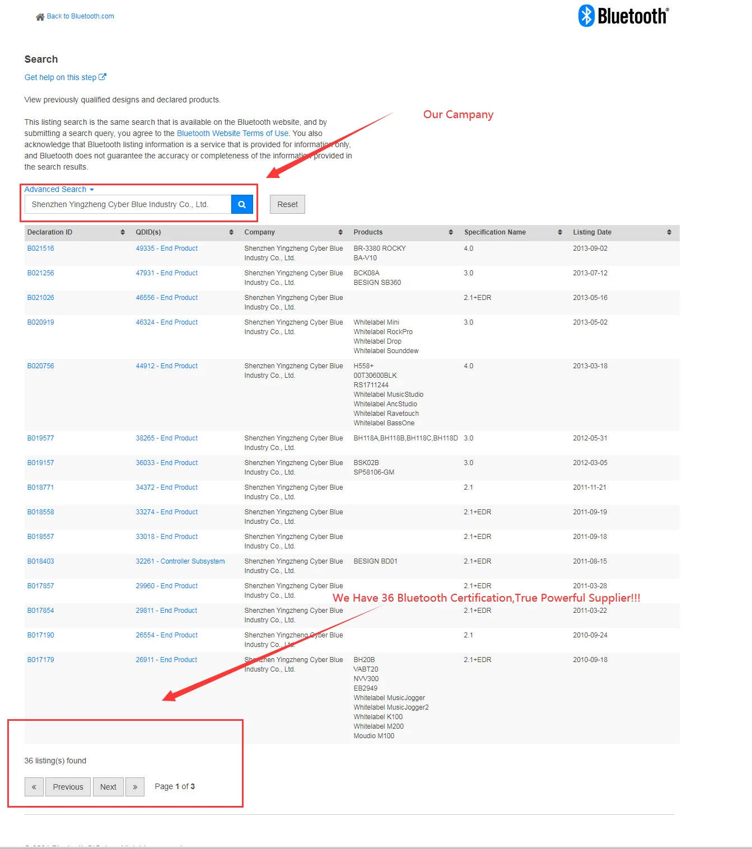Click the Page 1 of 3 indicator
This screenshot has width=752, height=849.
(x=175, y=787)
